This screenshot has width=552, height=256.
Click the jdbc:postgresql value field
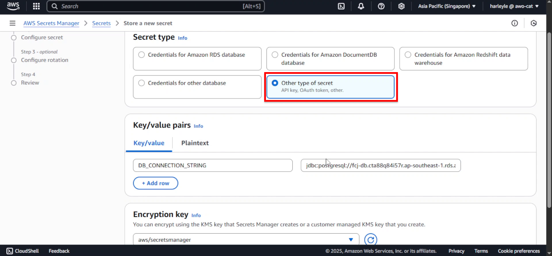pyautogui.click(x=381, y=165)
